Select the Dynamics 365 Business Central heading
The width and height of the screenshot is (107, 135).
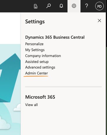55,37
